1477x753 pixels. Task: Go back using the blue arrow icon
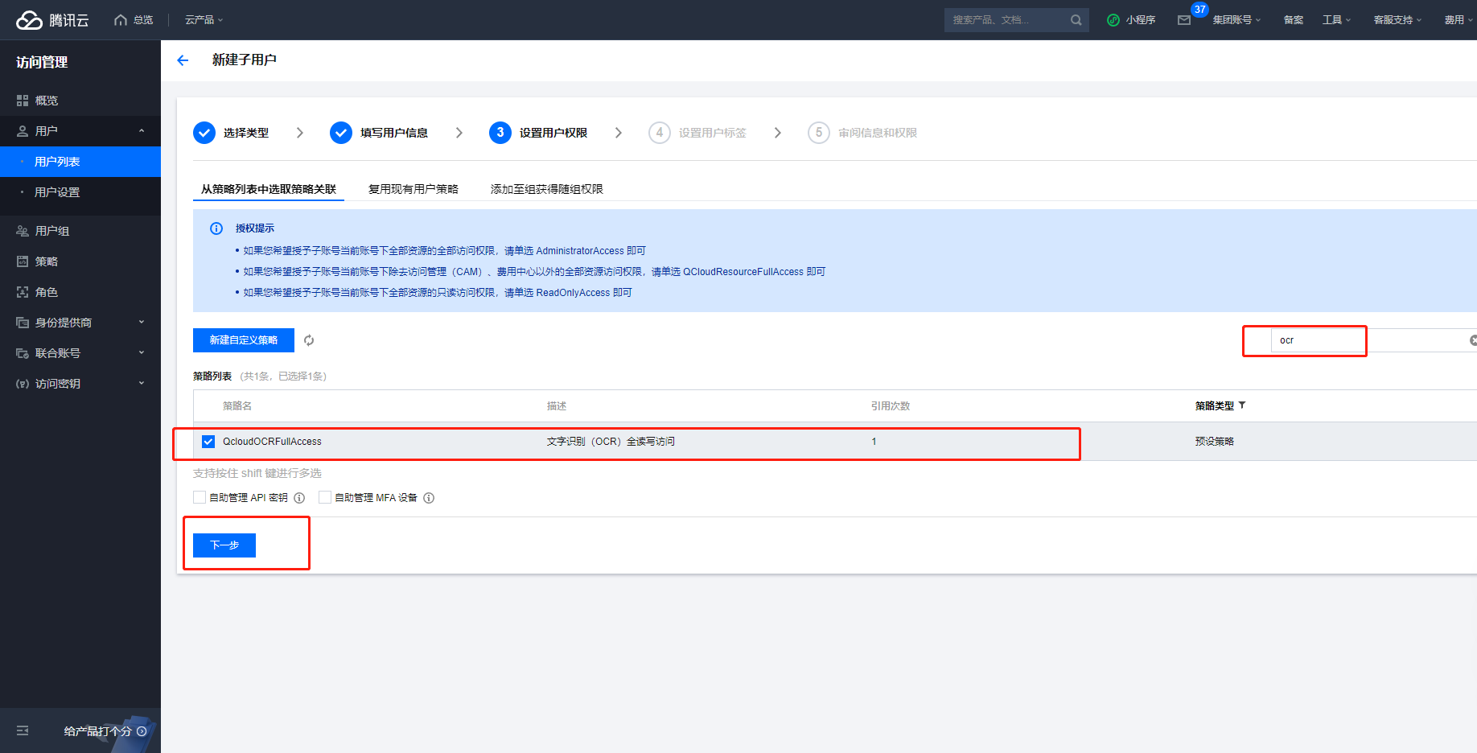tap(183, 60)
